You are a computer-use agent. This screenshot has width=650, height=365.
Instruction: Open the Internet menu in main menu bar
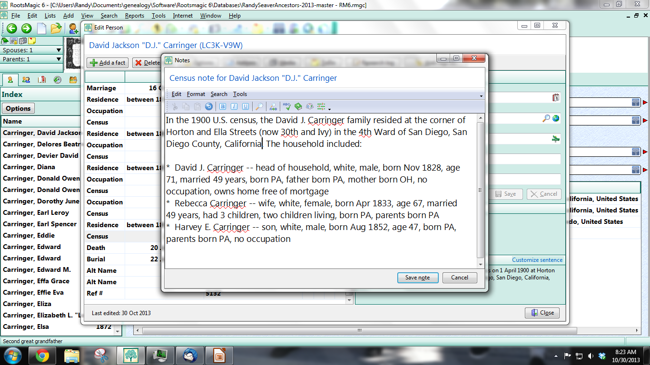click(183, 16)
